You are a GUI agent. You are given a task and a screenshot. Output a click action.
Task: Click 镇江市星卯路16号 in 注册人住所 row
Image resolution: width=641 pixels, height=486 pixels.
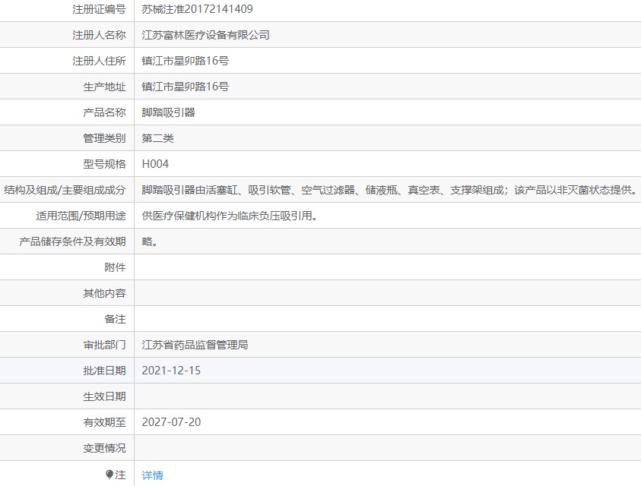(x=186, y=61)
